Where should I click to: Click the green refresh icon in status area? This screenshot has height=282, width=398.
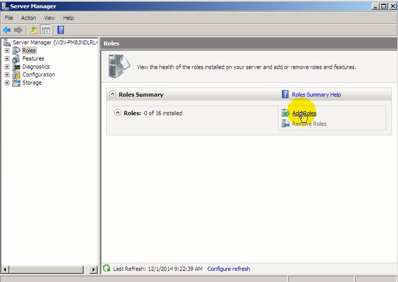coord(106,268)
